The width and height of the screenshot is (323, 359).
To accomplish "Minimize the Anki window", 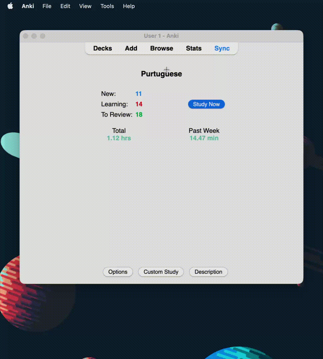I will (34, 36).
